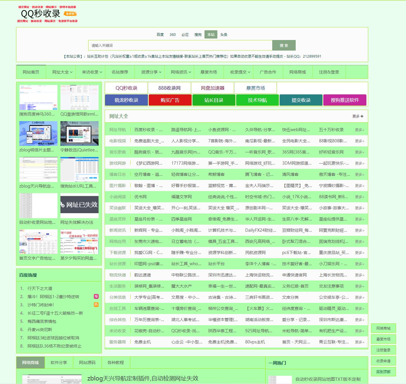The image size is (406, 384).
Task: Click the blue 晓龙秒收录 button
Action: [126, 100]
